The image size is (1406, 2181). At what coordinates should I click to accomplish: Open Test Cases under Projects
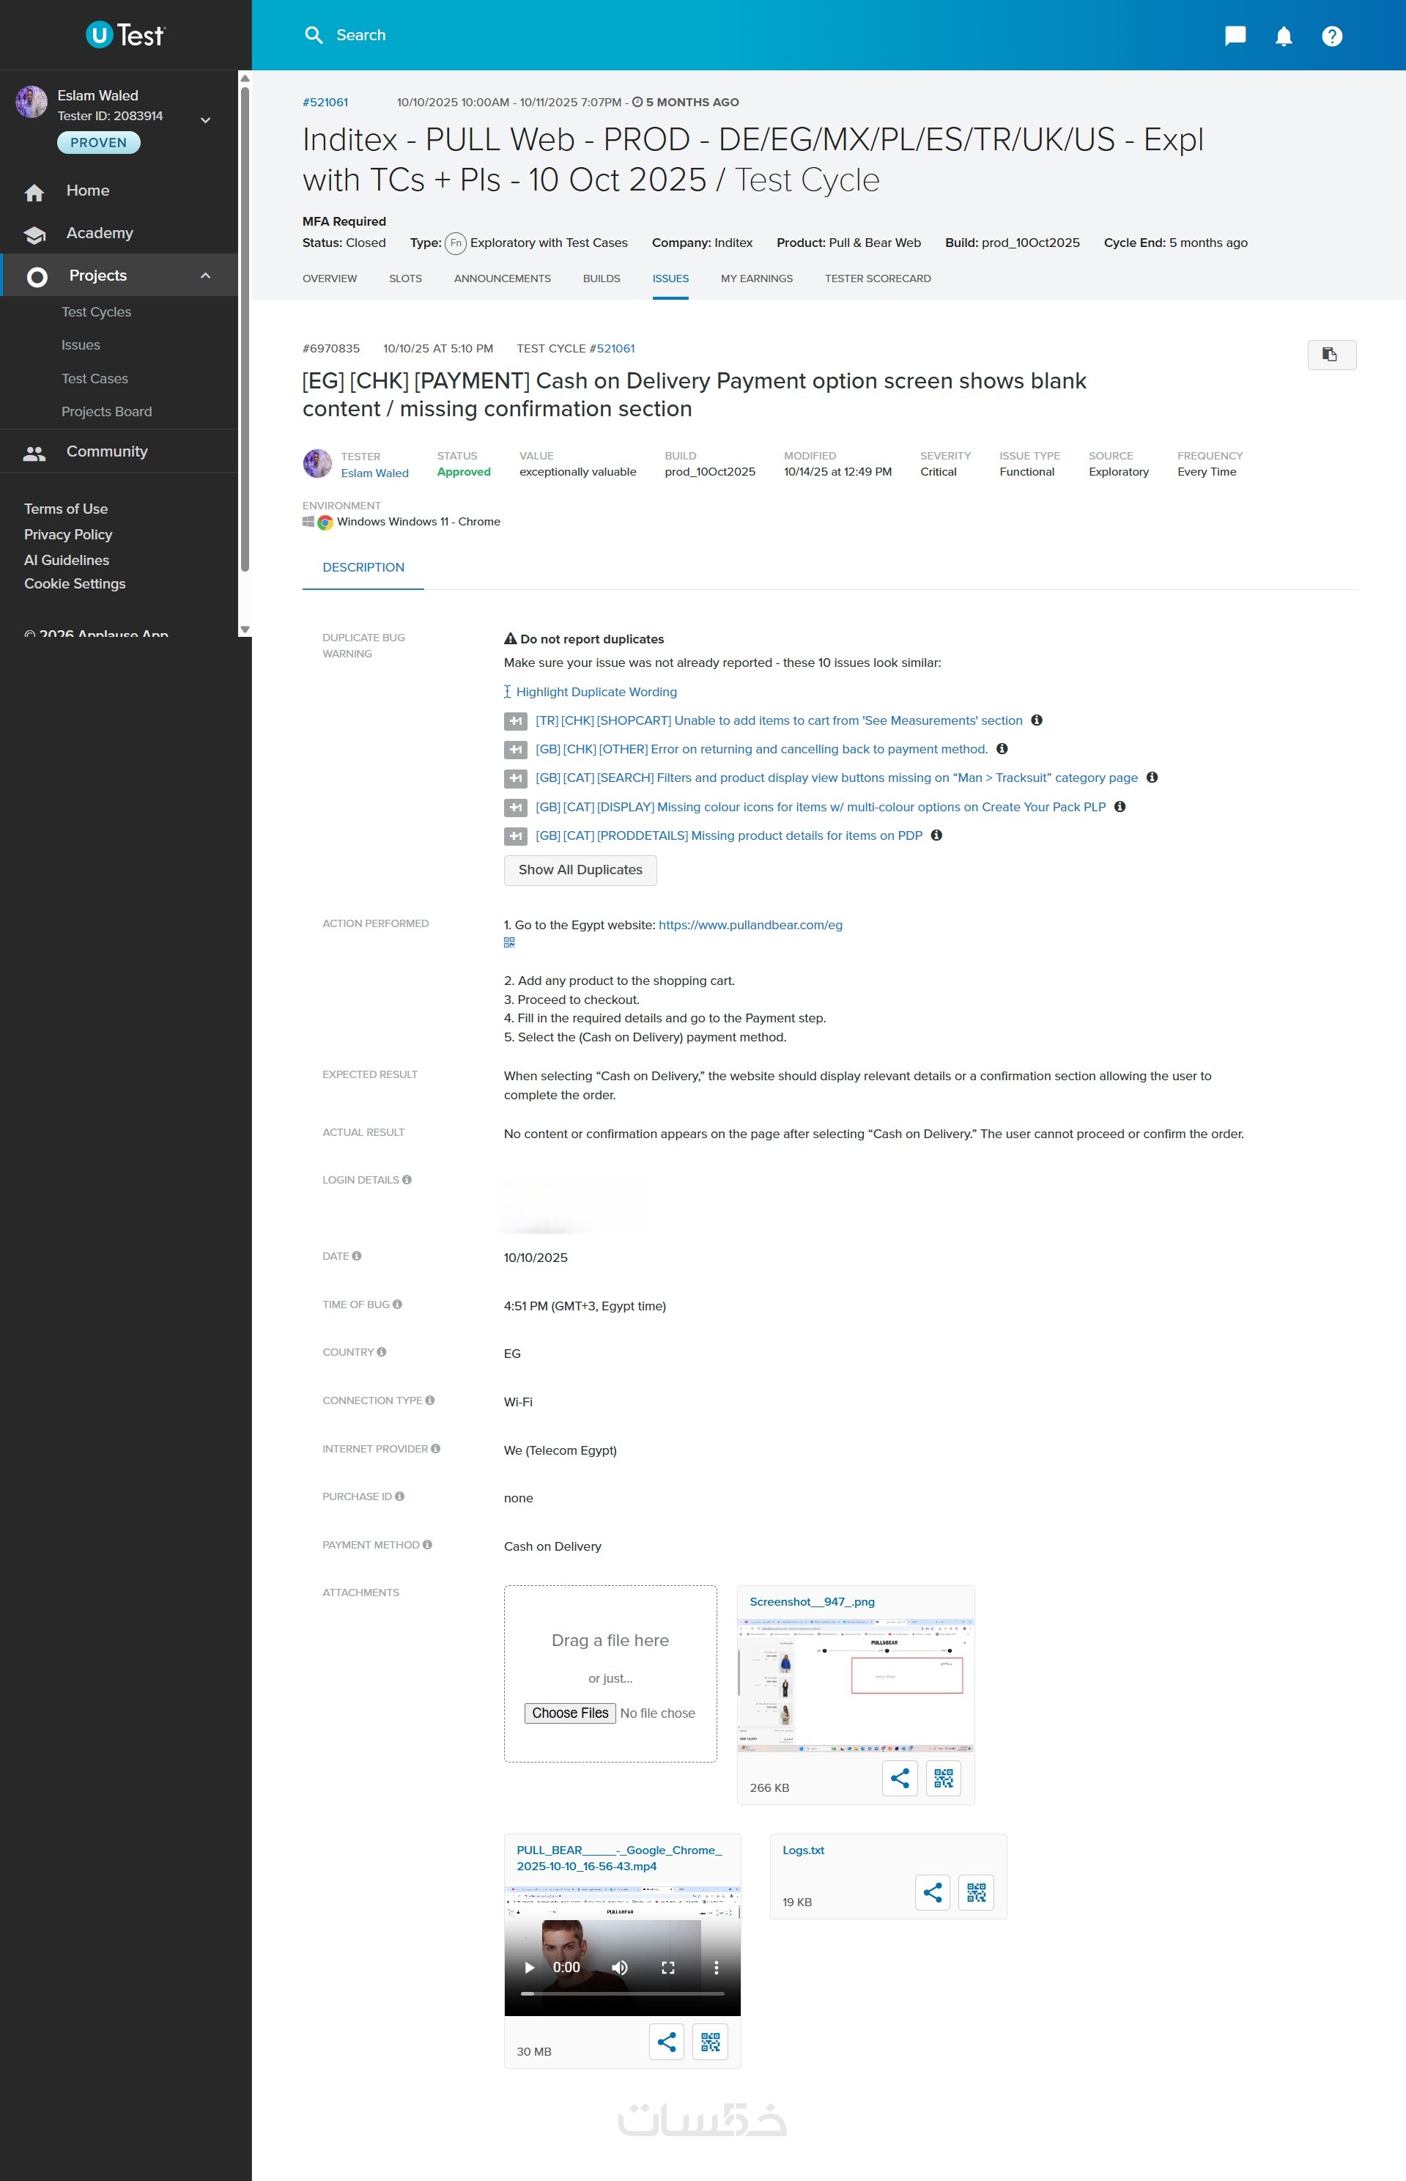[x=95, y=379]
